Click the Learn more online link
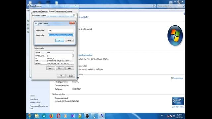 (x=178, y=107)
